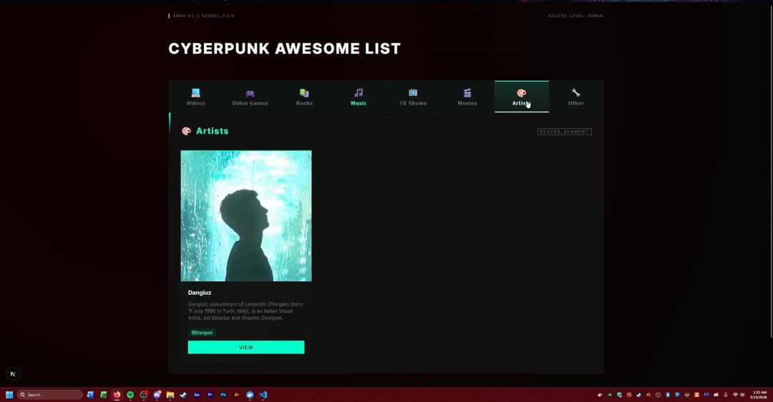Image resolution: width=773 pixels, height=402 pixels.
Task: Launch Adobe Premiere Pro from taskbar
Action: point(210,395)
